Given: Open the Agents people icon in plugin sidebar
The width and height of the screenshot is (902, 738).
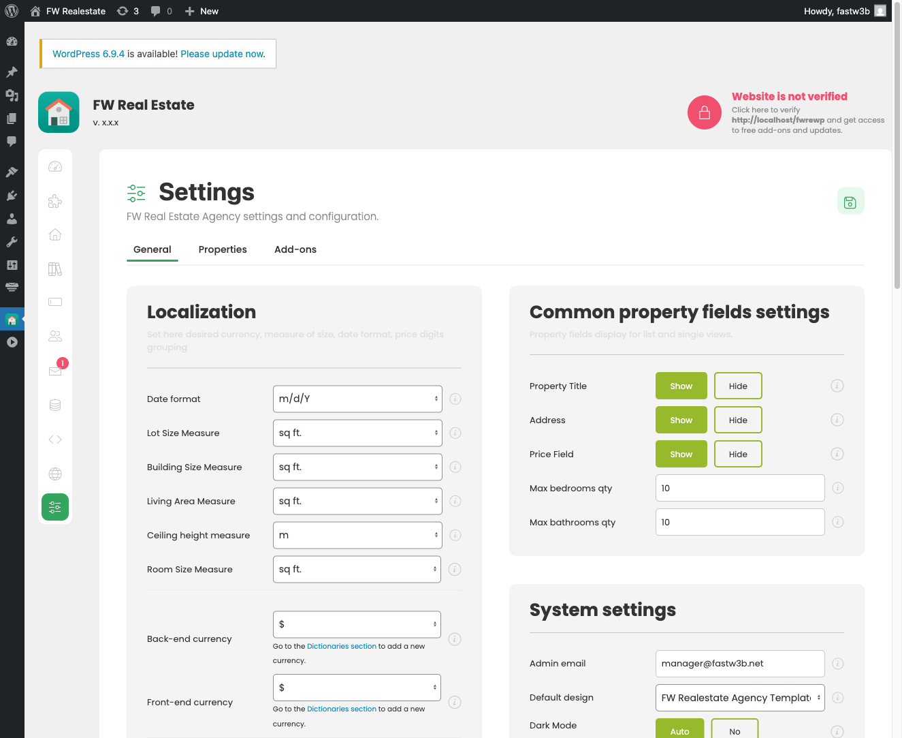Looking at the screenshot, I should coord(55,335).
